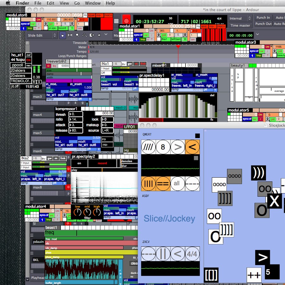Image resolution: width=285 pixels, height=285 pixels.
Task: Click the orange '<' button in QWERT row
Action: (192, 147)
